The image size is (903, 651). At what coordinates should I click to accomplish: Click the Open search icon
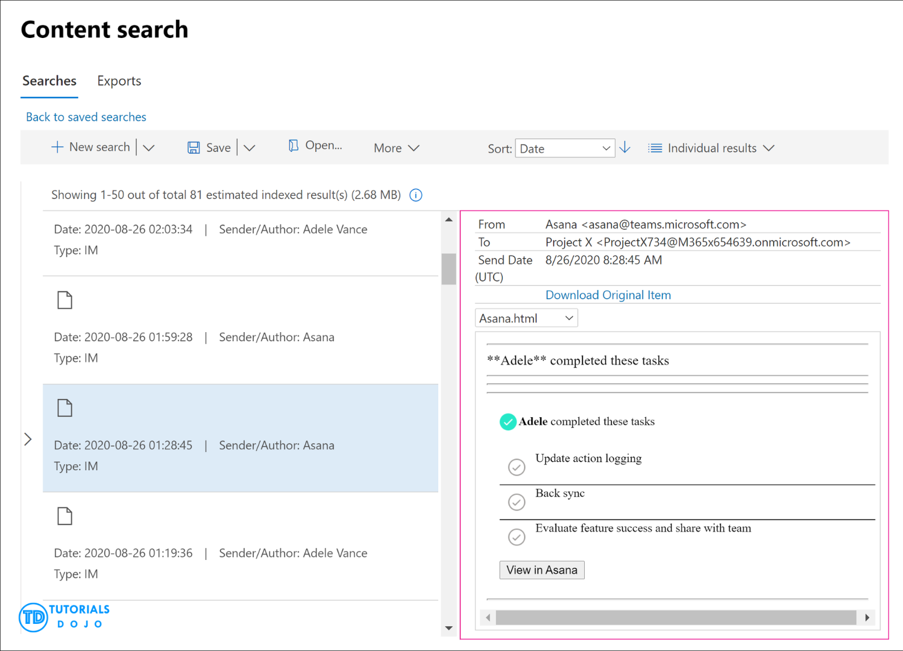293,145
